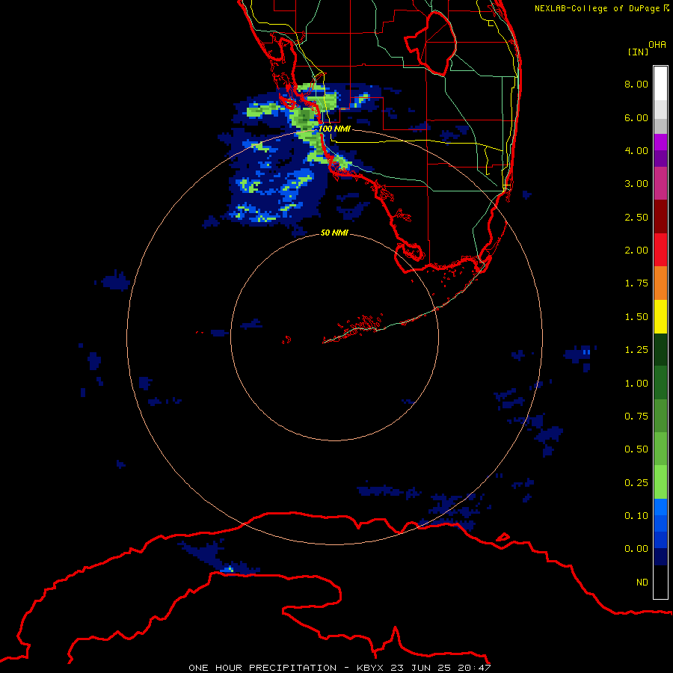The image size is (673, 673).
Task: Select the 0.75 legend value
Action: [x=636, y=417]
